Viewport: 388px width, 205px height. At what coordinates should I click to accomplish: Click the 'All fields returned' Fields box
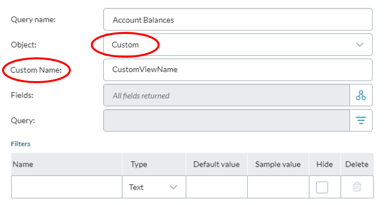click(226, 96)
